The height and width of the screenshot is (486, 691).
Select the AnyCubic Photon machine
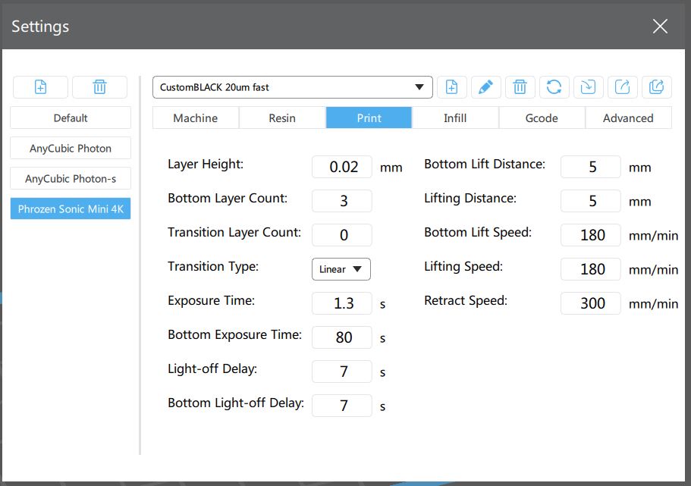[71, 148]
